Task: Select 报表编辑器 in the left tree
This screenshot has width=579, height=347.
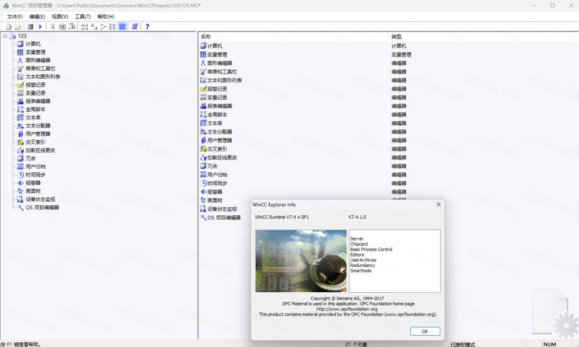Action: pyautogui.click(x=38, y=101)
